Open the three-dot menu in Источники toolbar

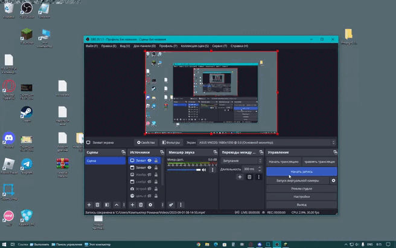pos(162,204)
